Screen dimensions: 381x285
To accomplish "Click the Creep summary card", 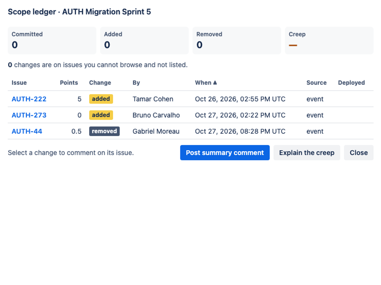I will coord(329,41).
